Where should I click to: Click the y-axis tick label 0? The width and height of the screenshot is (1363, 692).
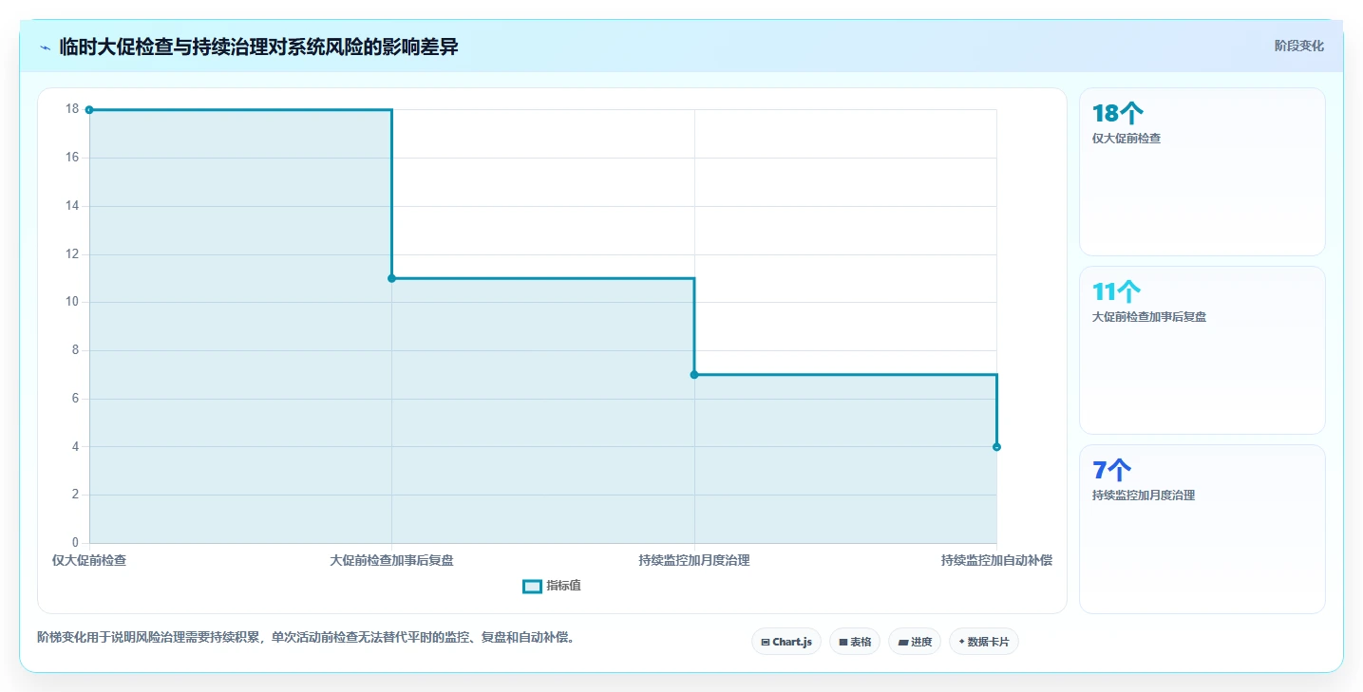(x=76, y=543)
